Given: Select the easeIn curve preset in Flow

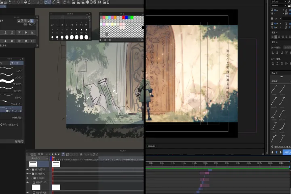Looking at the screenshot, I should (x=282, y=89).
